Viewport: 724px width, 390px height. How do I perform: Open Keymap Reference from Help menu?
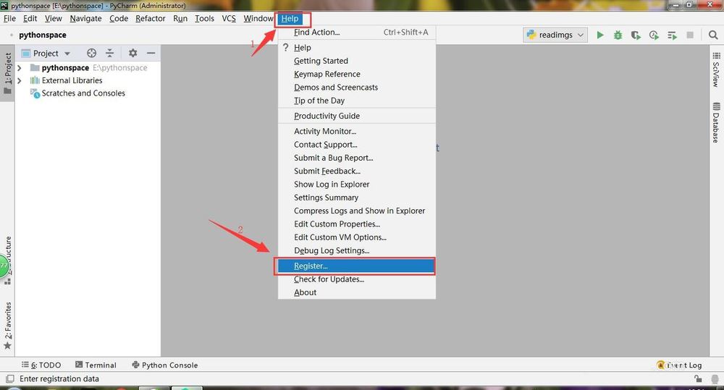[x=357, y=75]
